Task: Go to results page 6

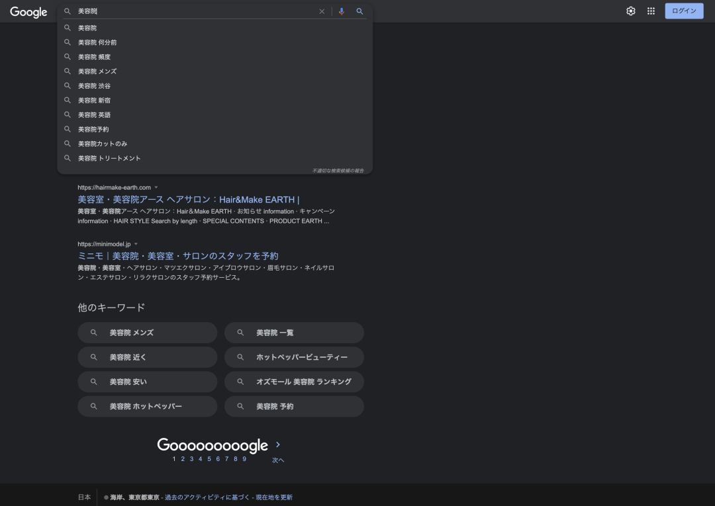Action: pyautogui.click(x=218, y=459)
